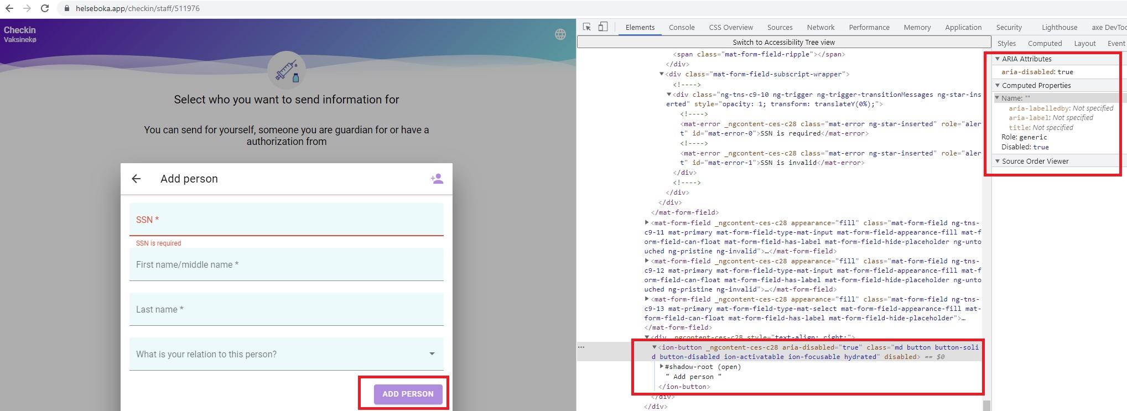
Task: Collapse the ARIA Attributes section
Action: coord(998,59)
